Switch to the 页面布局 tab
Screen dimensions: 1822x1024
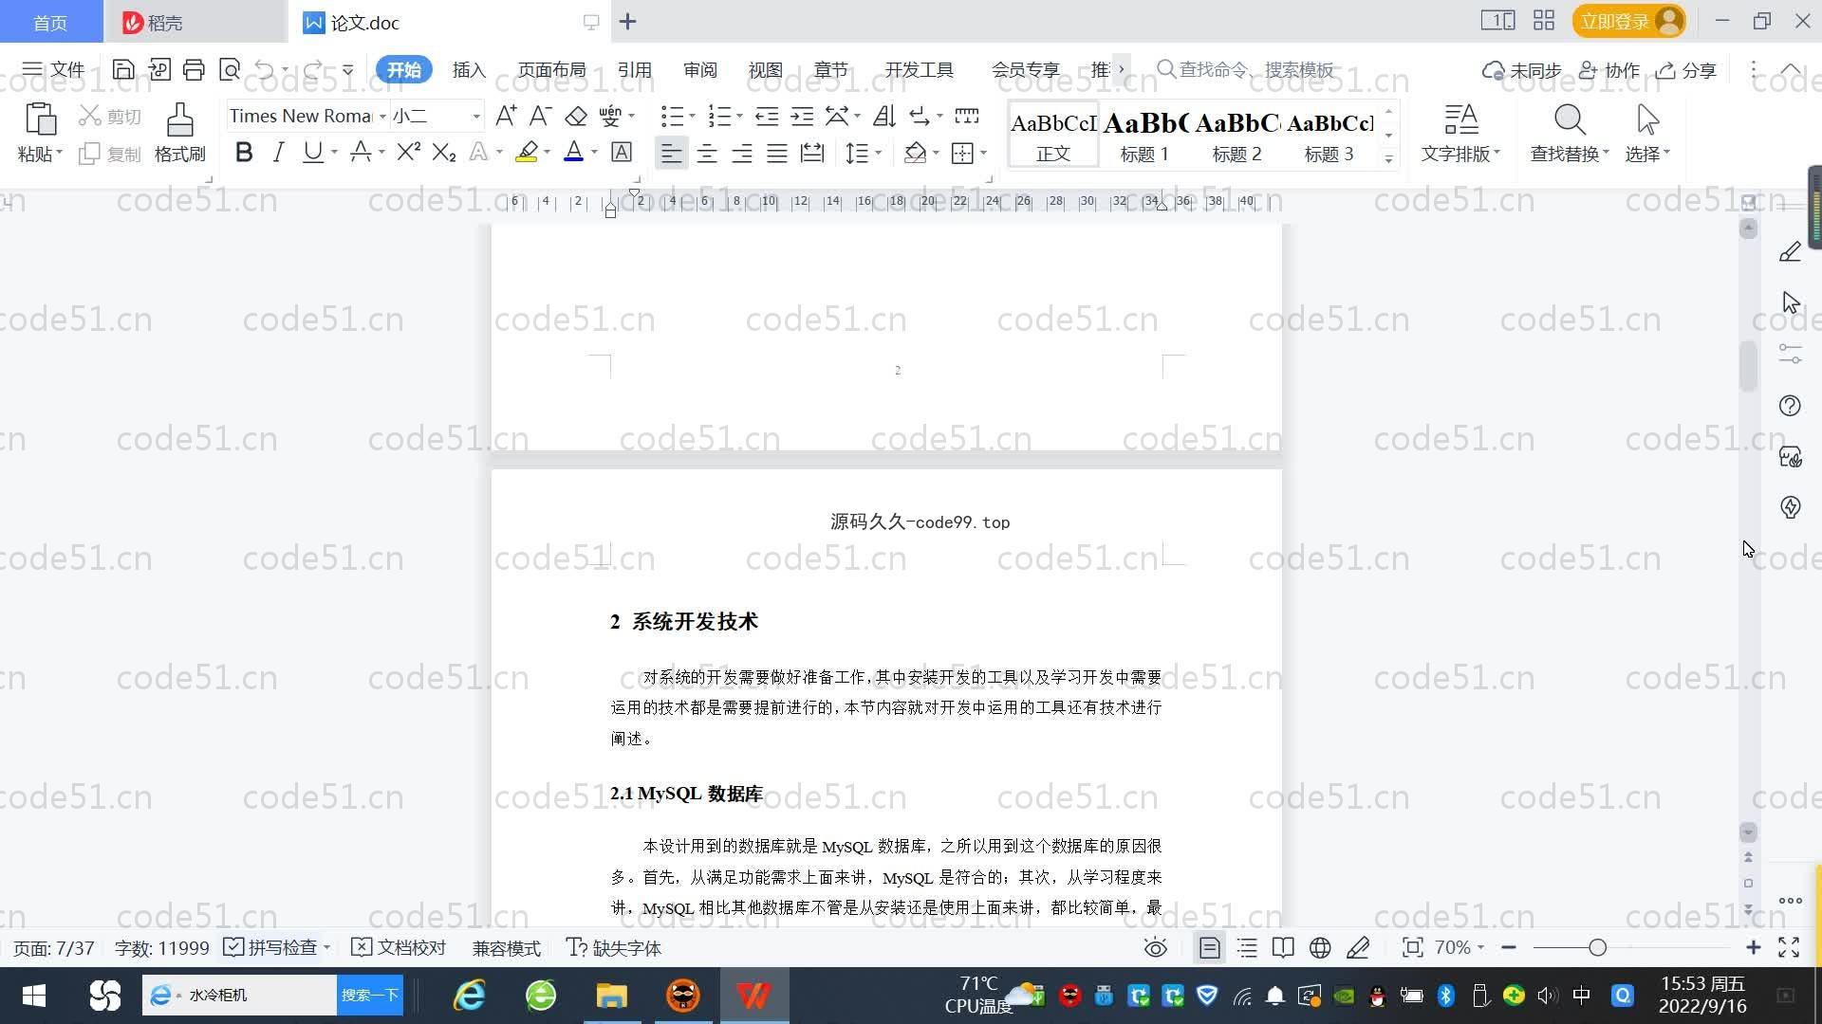point(551,70)
